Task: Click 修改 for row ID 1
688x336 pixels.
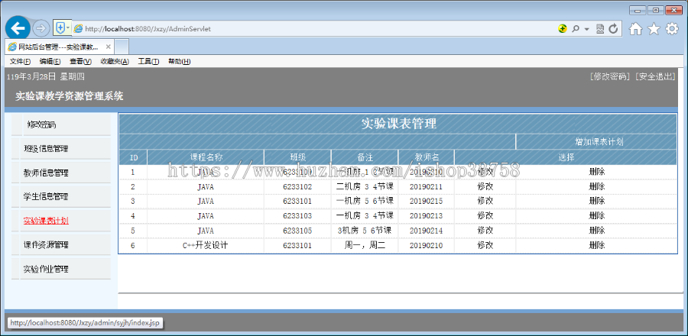Action: point(485,172)
